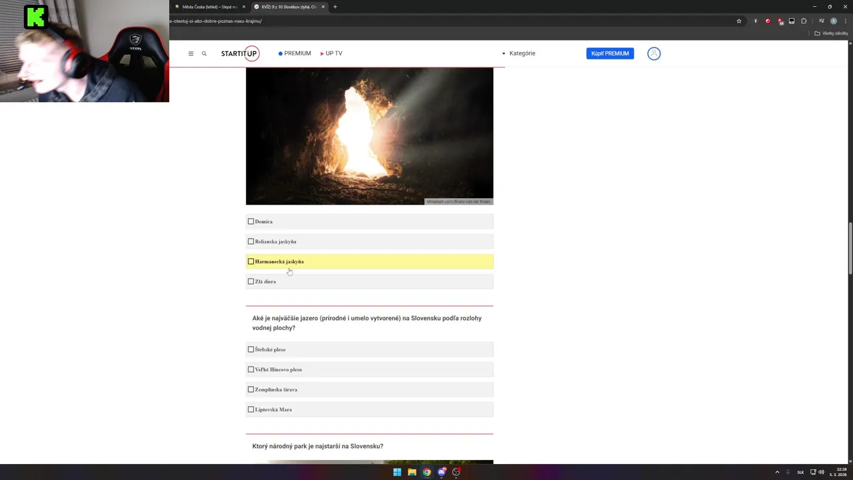Viewport: 853px width, 480px height.
Task: Open network icon in system tray
Action: 812,472
